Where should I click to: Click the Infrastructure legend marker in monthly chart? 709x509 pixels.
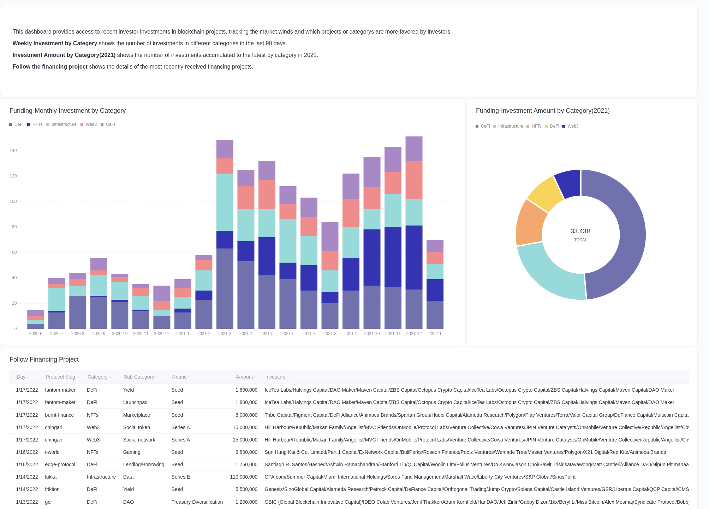click(x=48, y=124)
